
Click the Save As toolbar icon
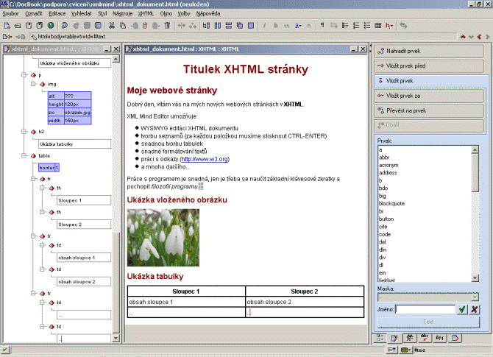[x=40, y=26]
